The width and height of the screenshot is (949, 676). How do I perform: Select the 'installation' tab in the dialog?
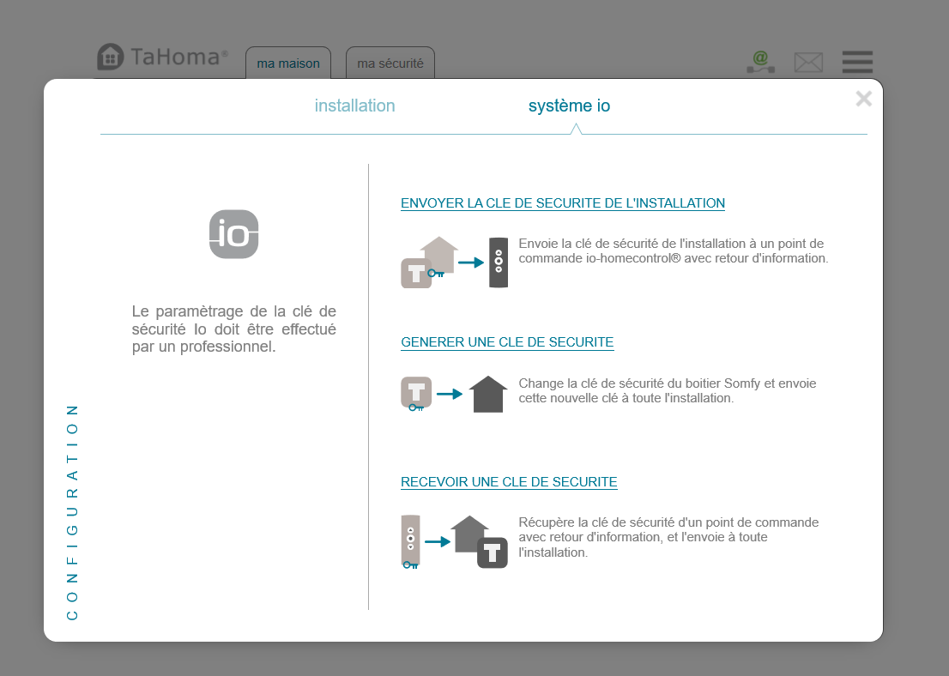(354, 106)
